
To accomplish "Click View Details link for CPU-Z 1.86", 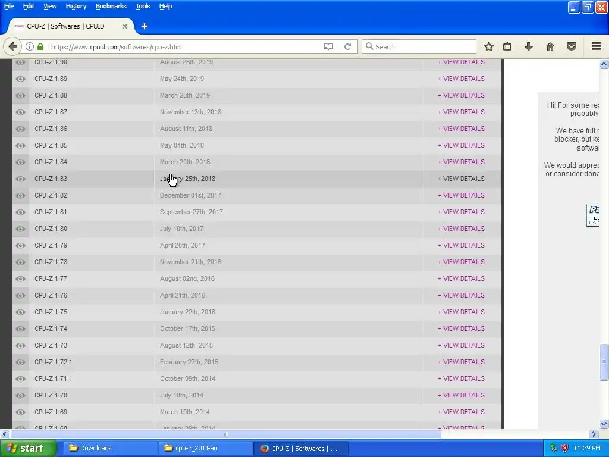I will [x=461, y=129].
